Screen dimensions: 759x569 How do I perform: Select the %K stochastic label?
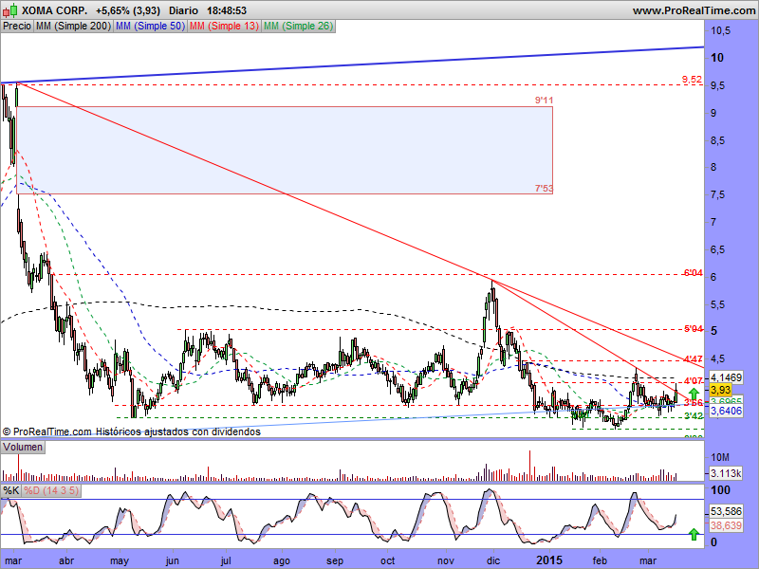(11, 490)
